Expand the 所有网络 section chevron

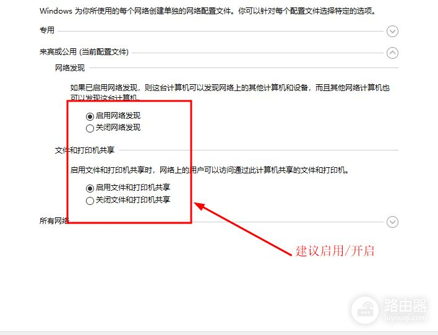coord(392,222)
